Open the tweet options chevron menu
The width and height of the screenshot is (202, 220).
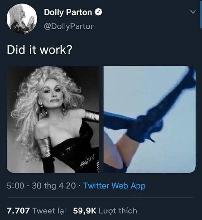[x=193, y=12]
